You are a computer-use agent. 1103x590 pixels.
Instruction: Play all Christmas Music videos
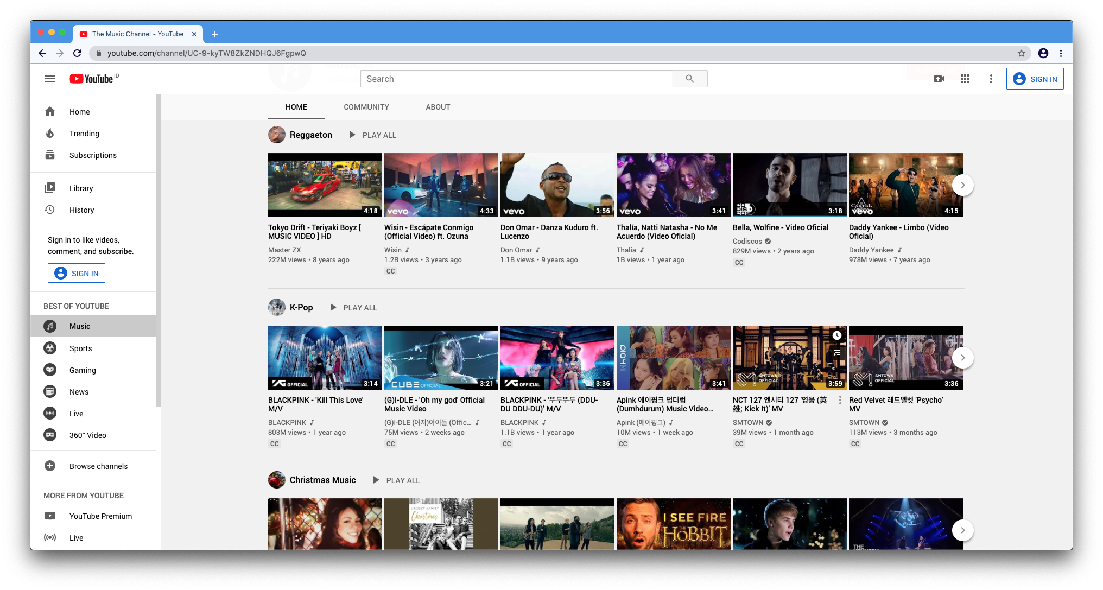[x=397, y=480]
